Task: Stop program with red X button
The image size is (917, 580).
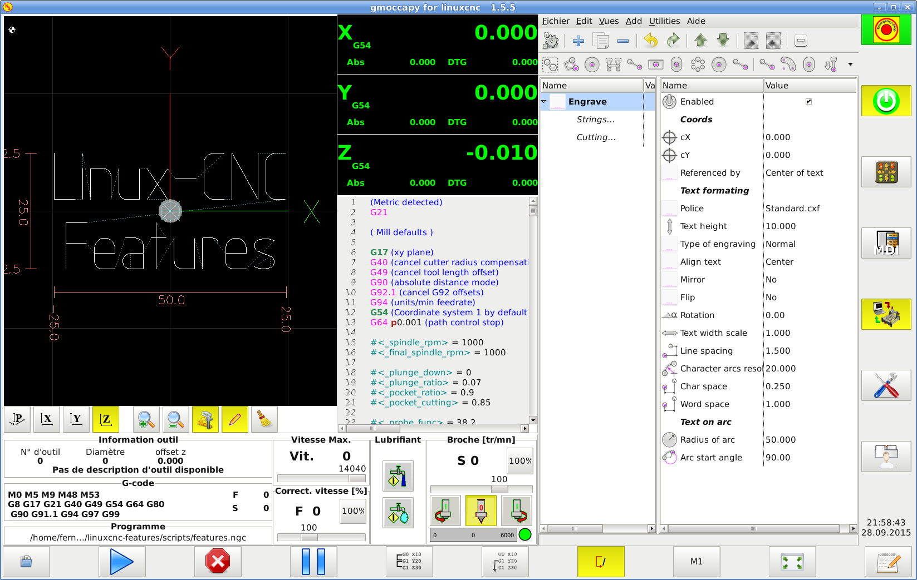Action: coord(218,562)
